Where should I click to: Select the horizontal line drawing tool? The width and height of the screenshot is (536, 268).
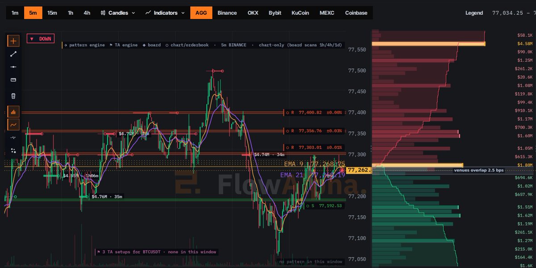pyautogui.click(x=13, y=67)
